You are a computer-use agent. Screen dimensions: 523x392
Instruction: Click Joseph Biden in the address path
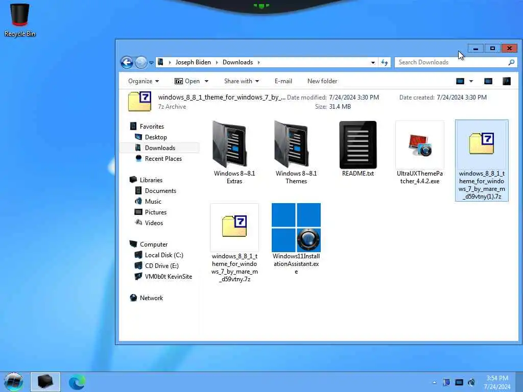pyautogui.click(x=193, y=62)
